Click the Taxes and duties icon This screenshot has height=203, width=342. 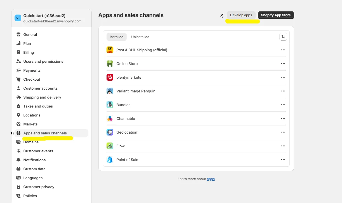[18, 106]
